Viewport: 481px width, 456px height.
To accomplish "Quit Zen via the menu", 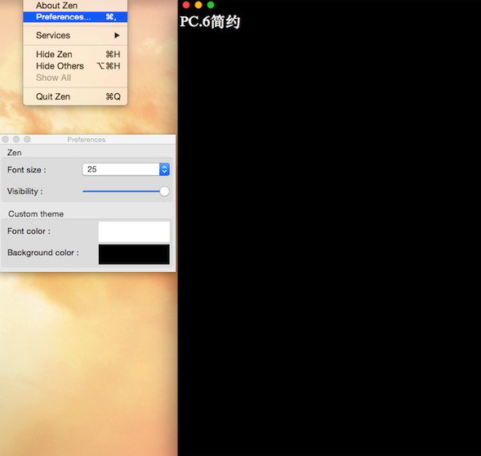I will pyautogui.click(x=75, y=96).
